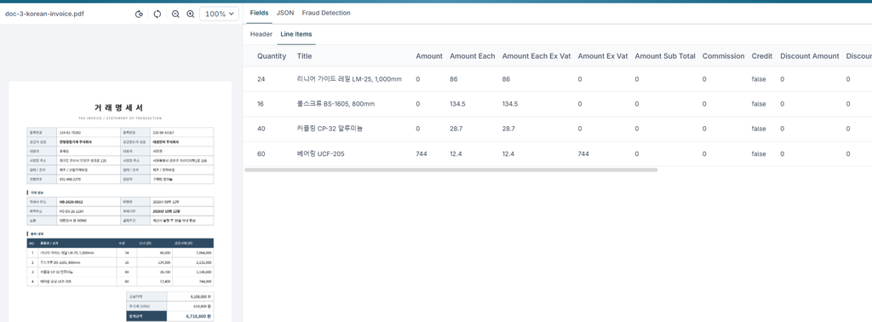Click the Quantity column header
This screenshot has height=322, width=872.
point(272,56)
